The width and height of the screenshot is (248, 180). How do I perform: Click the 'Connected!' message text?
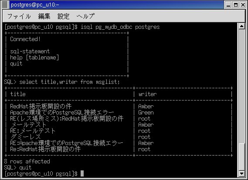point(25,39)
